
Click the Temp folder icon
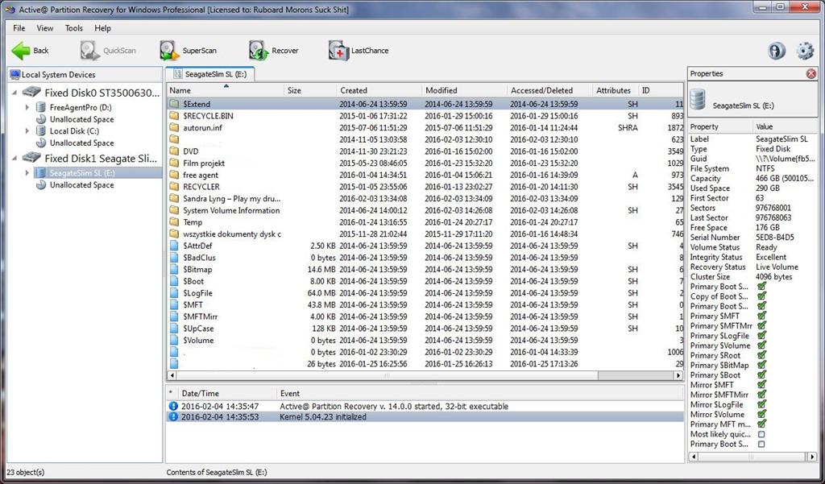coord(174,222)
